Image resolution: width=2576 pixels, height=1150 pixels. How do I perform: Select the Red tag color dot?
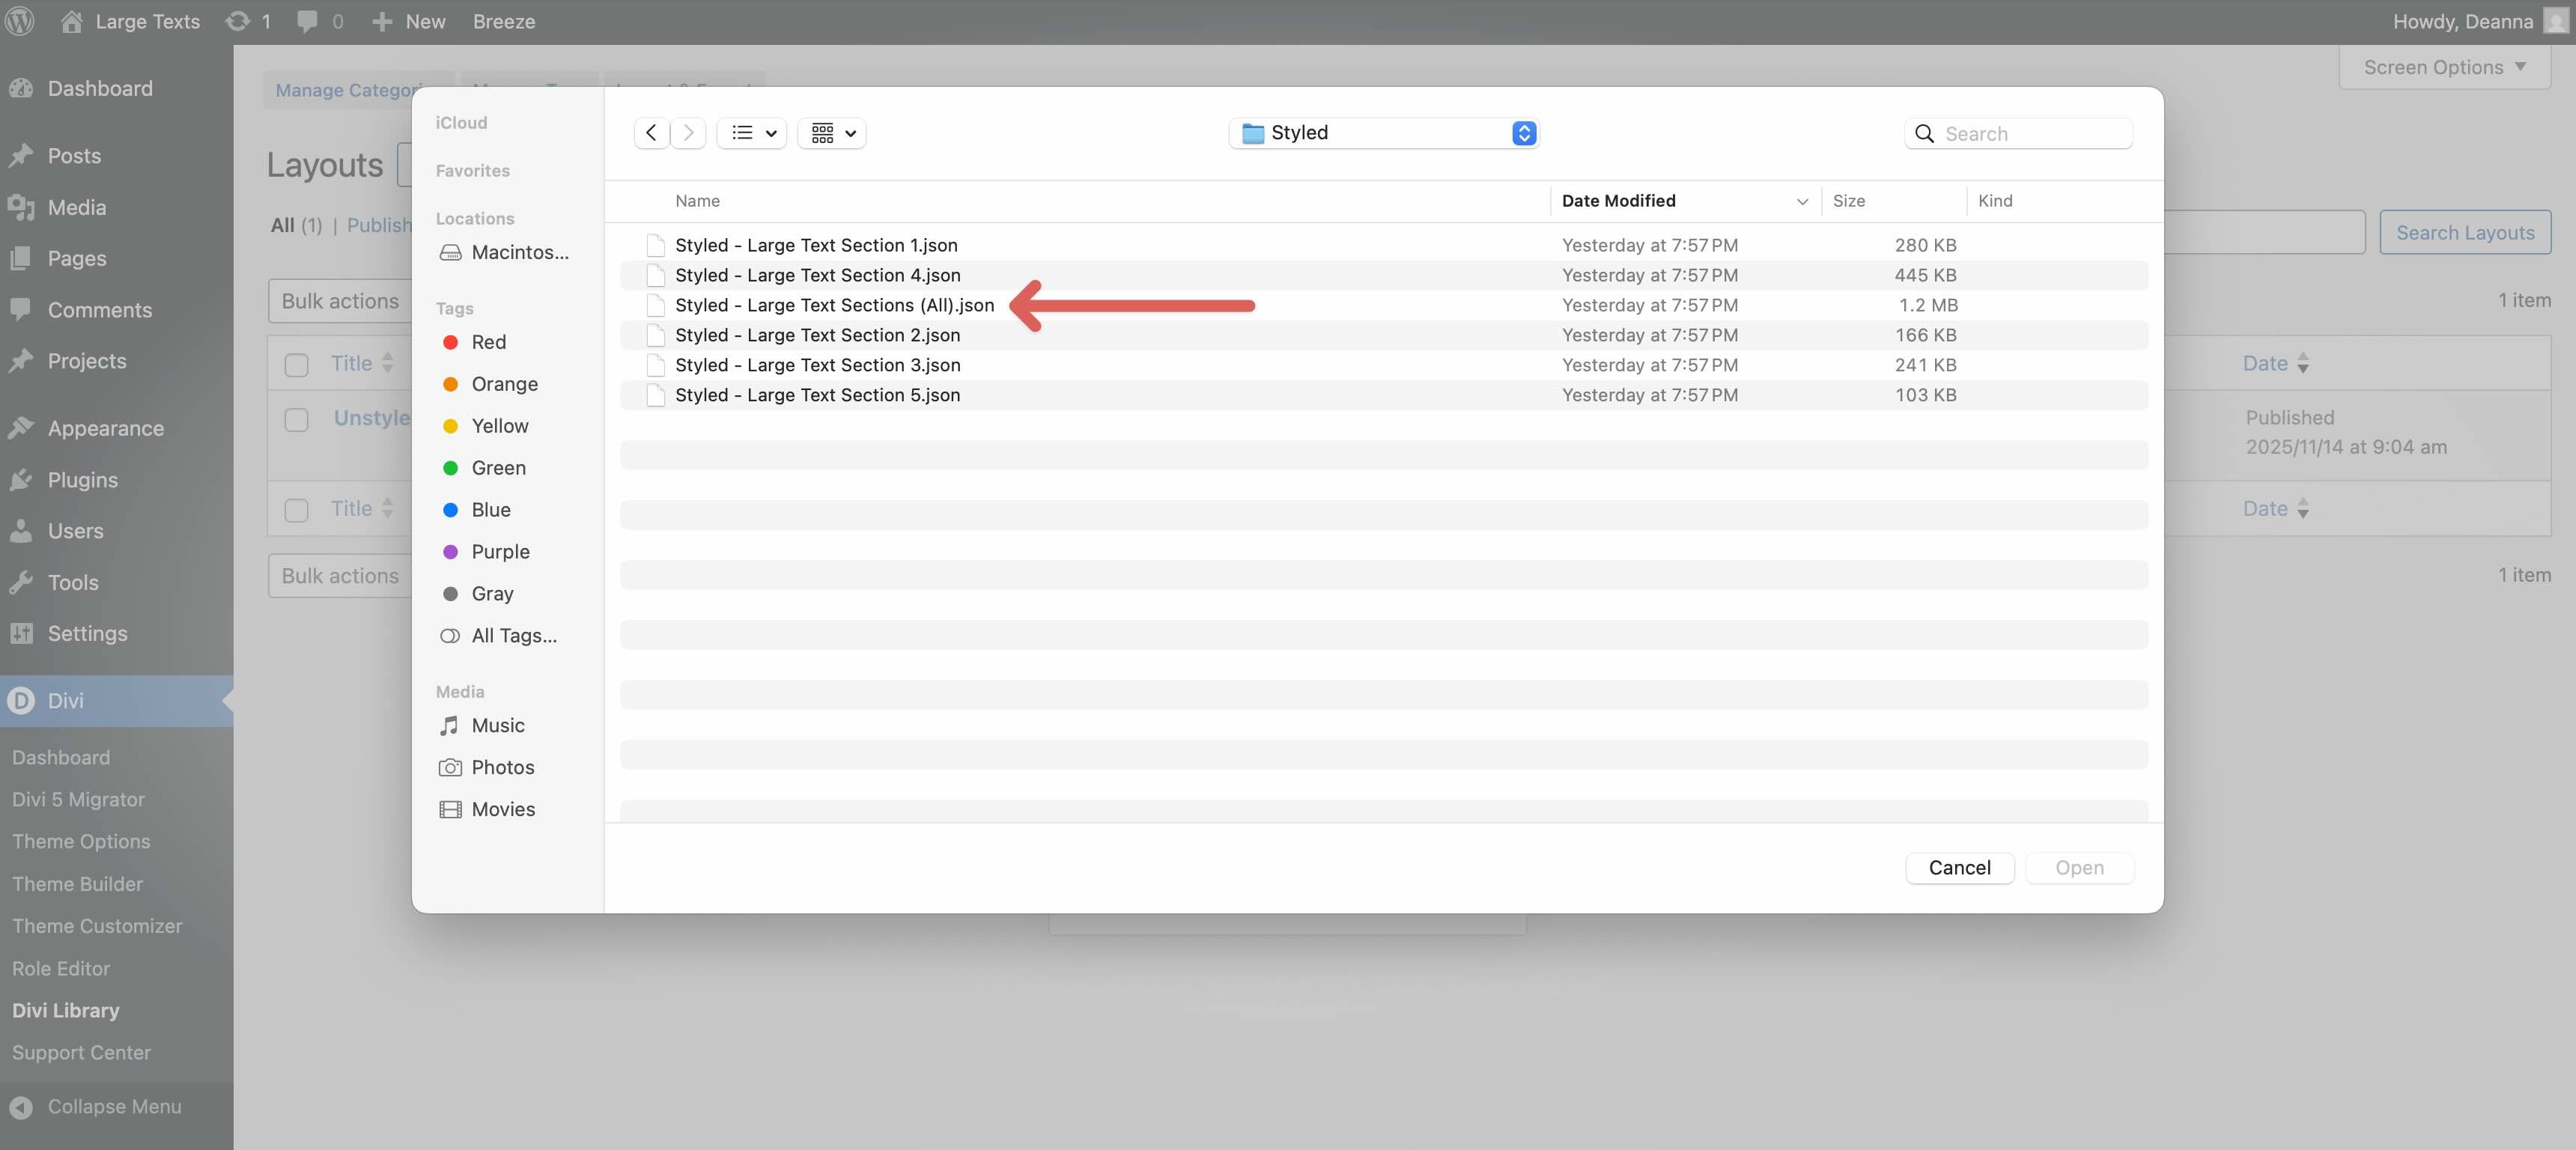point(451,342)
